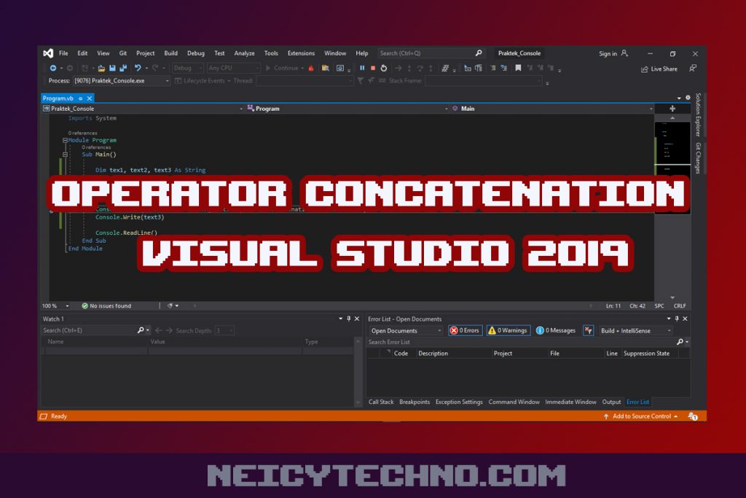Image resolution: width=746 pixels, height=498 pixels.
Task: Click the 0 Errors indicator button
Action: click(465, 330)
